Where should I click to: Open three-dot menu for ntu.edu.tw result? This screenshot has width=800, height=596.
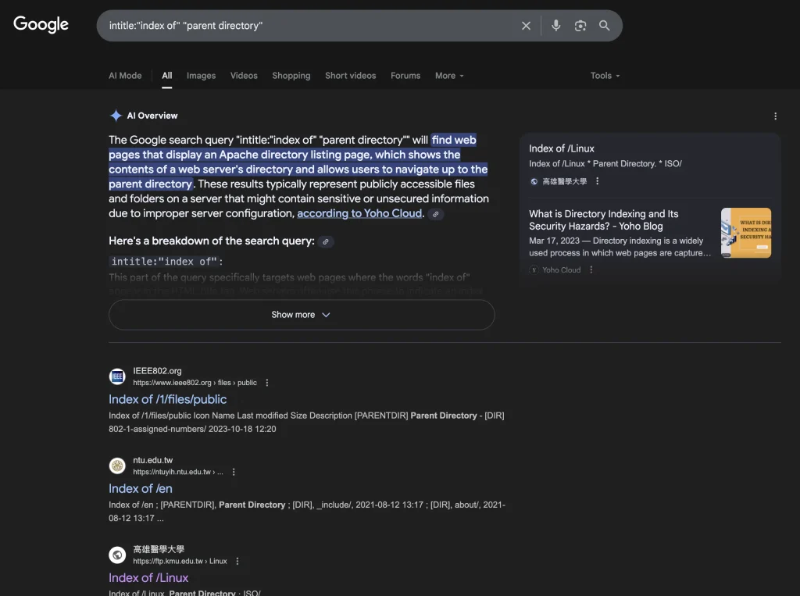point(234,472)
